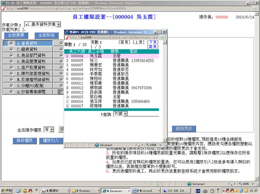
Task: Click the Internet zone icon in the main status bar
Action: click(189, 184)
